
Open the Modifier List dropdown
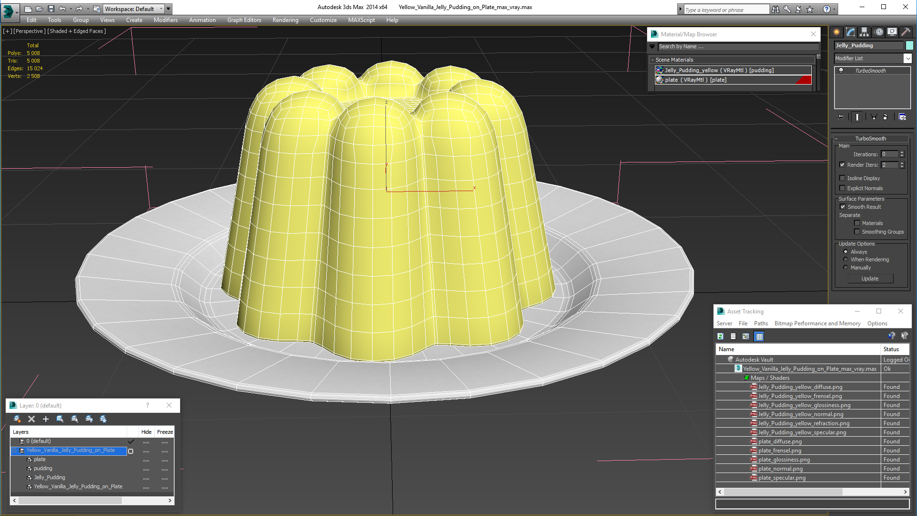tap(907, 58)
